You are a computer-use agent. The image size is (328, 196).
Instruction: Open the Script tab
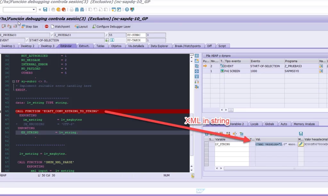[222, 46]
